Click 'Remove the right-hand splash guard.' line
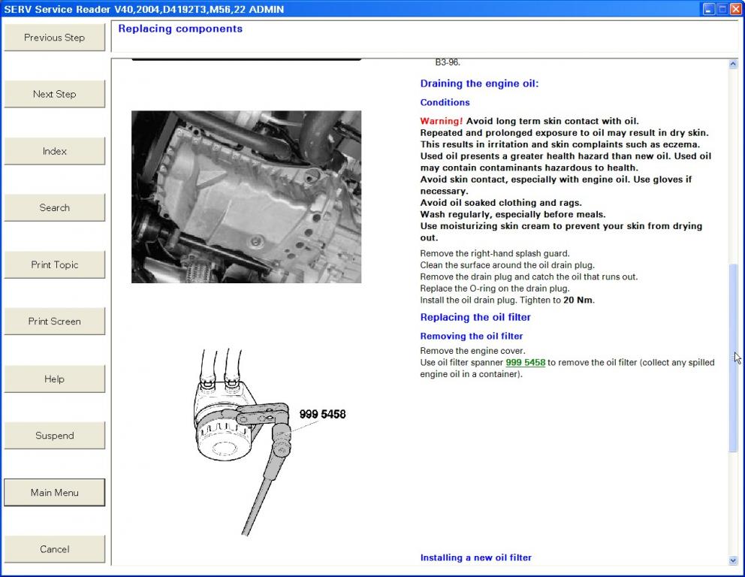This screenshot has height=577, width=745. pyautogui.click(x=495, y=253)
